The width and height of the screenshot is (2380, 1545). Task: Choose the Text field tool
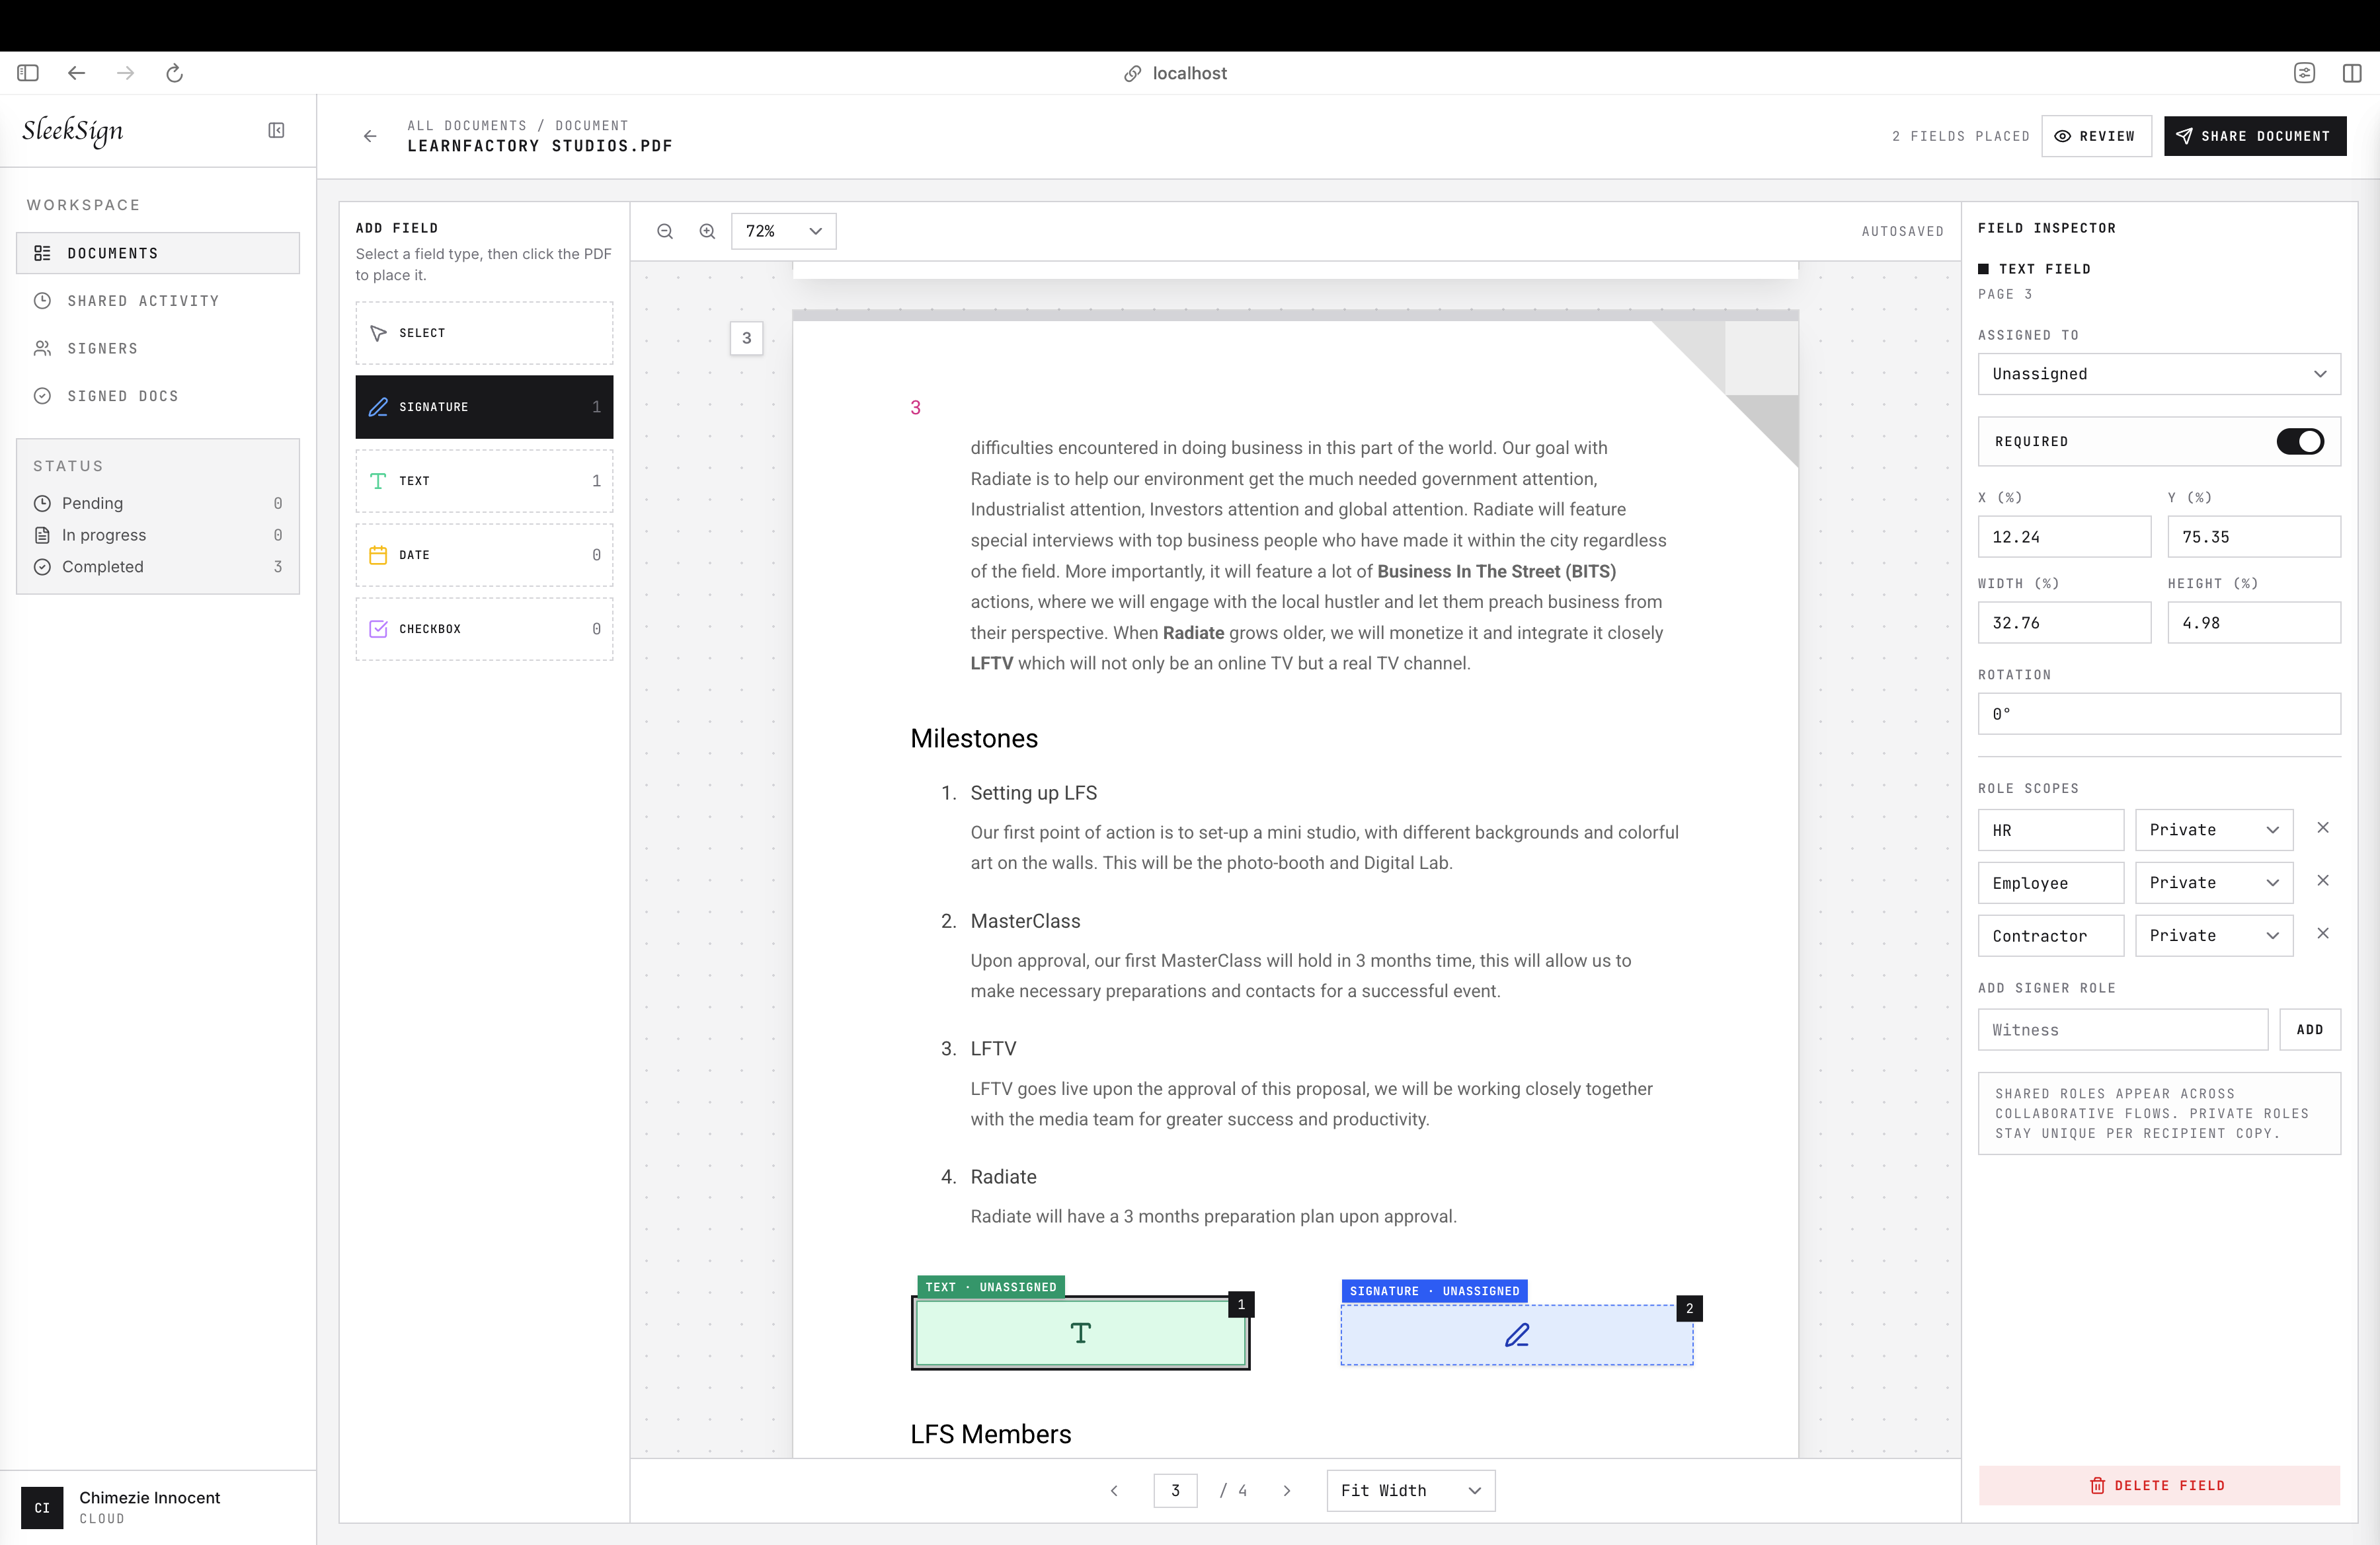[x=484, y=480]
